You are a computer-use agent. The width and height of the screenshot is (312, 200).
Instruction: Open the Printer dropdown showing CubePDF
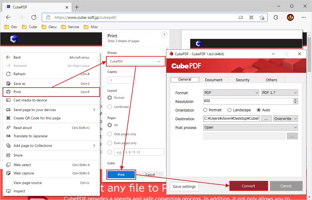[135, 61]
